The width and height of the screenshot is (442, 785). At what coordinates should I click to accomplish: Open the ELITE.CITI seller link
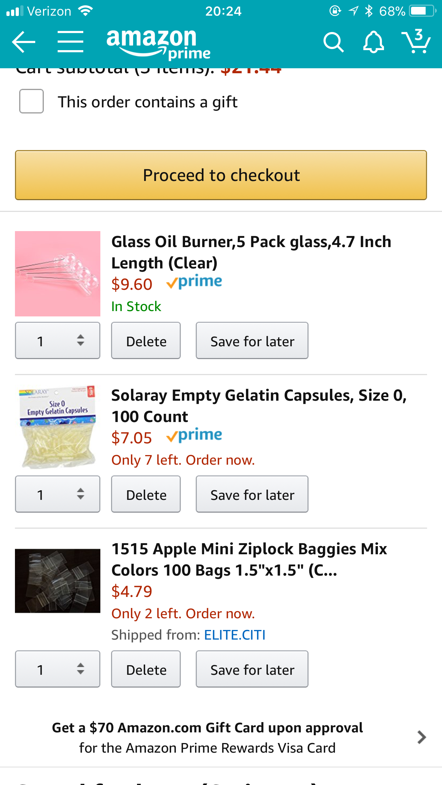coord(235,635)
